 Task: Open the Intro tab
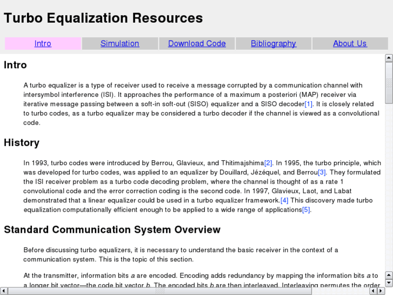(x=43, y=43)
